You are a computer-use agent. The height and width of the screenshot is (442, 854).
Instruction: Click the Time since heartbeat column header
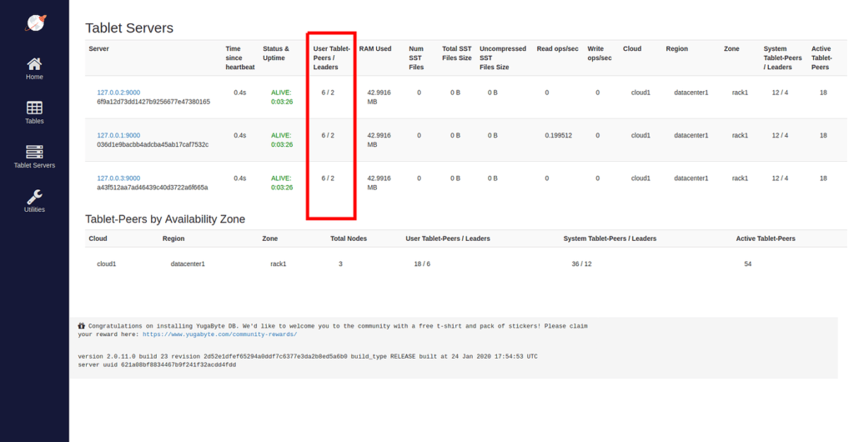coord(239,58)
